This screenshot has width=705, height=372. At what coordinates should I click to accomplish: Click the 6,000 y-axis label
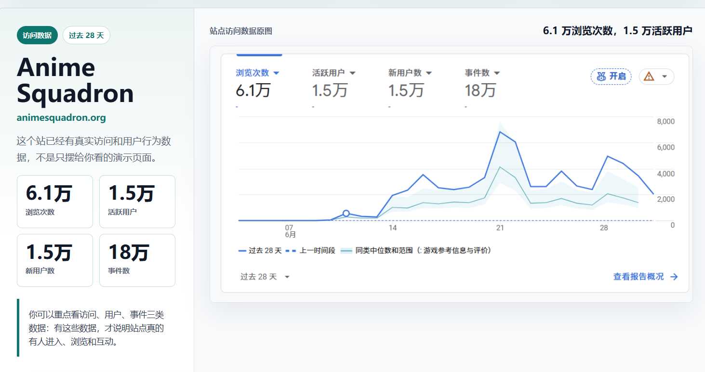tap(666, 147)
